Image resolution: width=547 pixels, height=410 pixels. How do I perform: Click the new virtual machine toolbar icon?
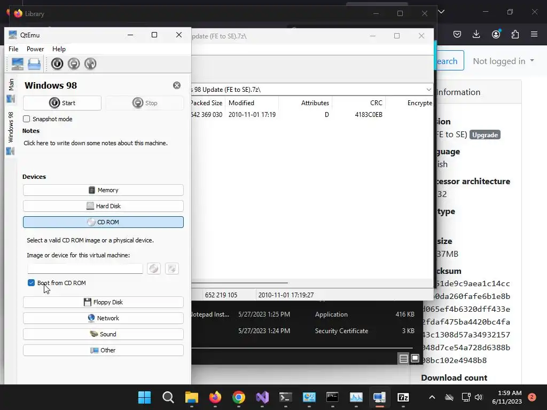pos(18,64)
